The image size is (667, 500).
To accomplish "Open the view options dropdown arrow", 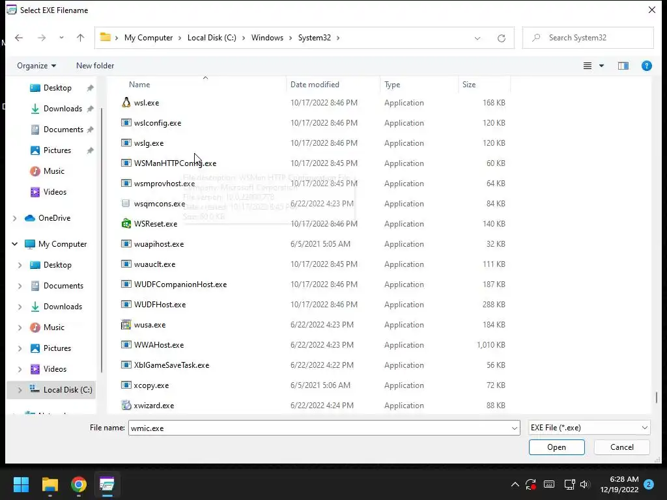I will point(601,66).
